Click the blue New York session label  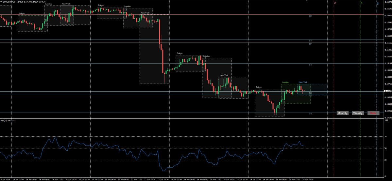coord(303,82)
